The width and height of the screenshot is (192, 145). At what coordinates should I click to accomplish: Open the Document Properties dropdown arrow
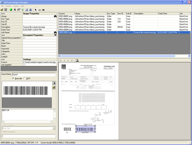tap(55, 35)
